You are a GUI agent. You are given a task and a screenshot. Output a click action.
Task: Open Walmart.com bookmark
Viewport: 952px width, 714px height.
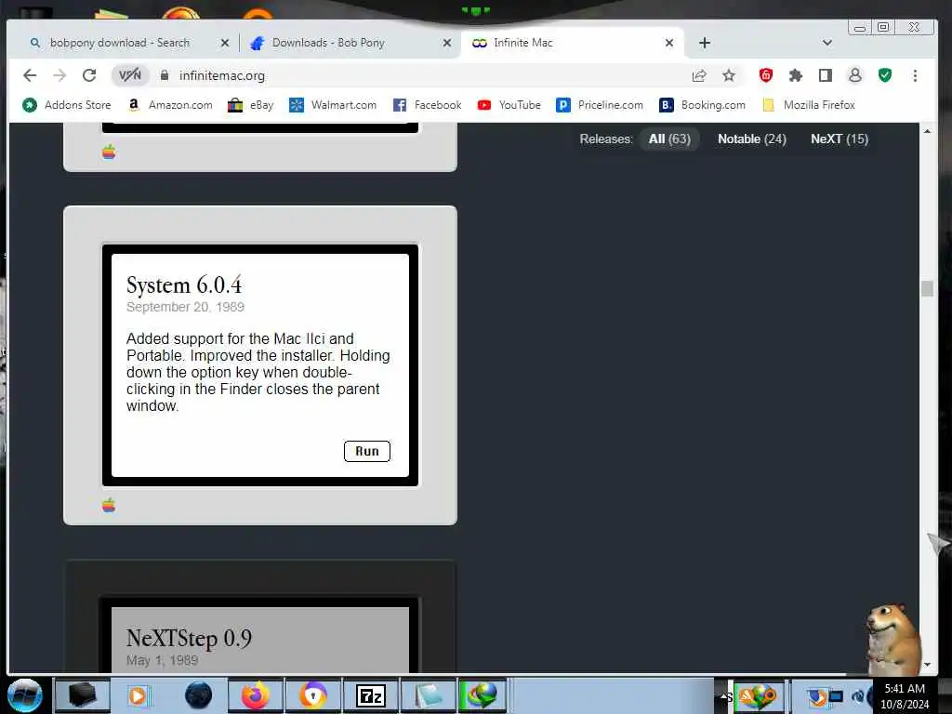click(333, 105)
